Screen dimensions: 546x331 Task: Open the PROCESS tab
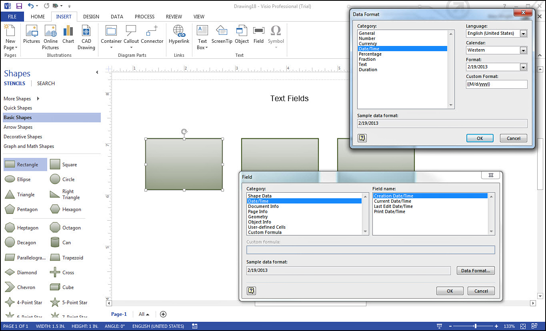point(144,17)
